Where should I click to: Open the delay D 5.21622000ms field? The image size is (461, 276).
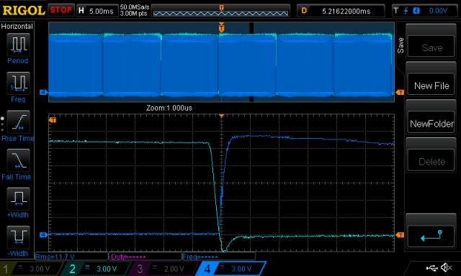[341, 11]
